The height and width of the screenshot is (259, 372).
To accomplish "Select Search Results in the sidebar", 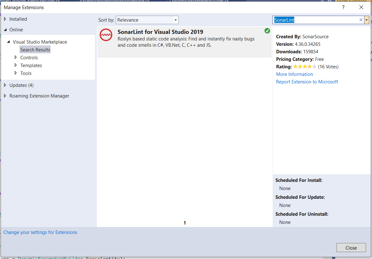I will (35, 50).
